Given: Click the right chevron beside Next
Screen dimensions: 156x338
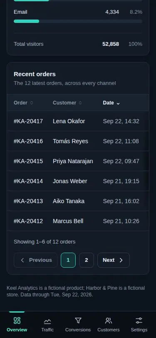Looking at the screenshot, I should pos(121,260).
